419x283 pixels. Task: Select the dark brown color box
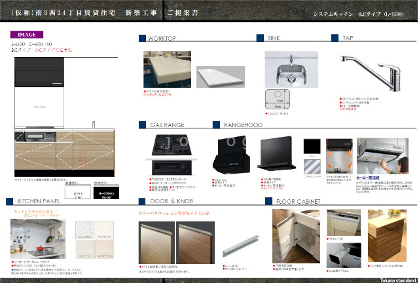[x=106, y=193]
